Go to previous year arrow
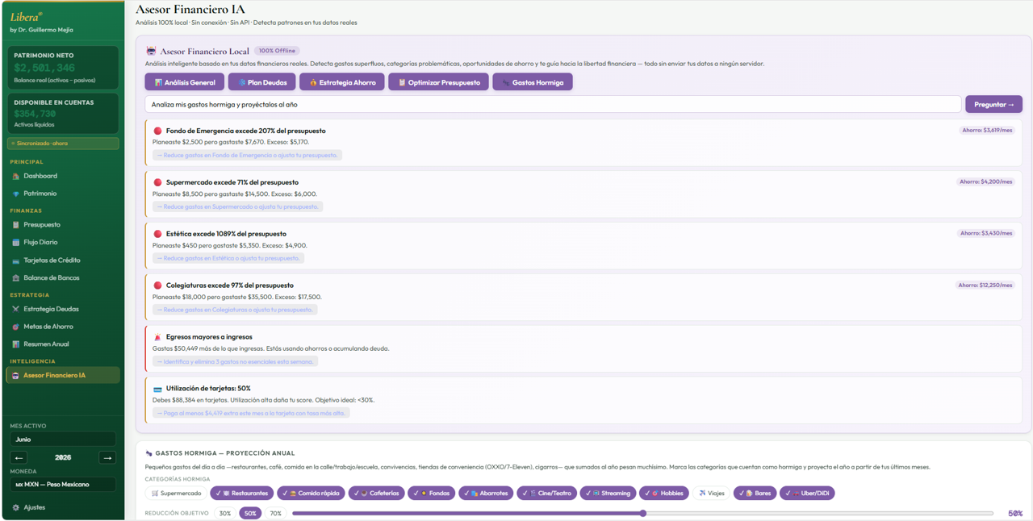Screen dimensions: 1033x521 [19, 457]
